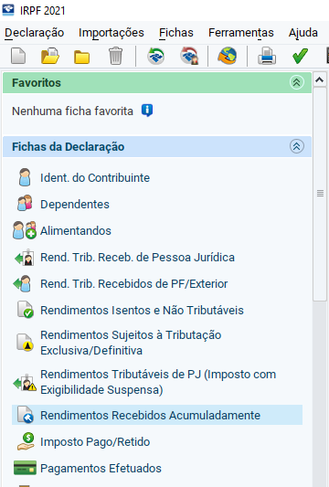Open the Declaração menu

(x=35, y=33)
